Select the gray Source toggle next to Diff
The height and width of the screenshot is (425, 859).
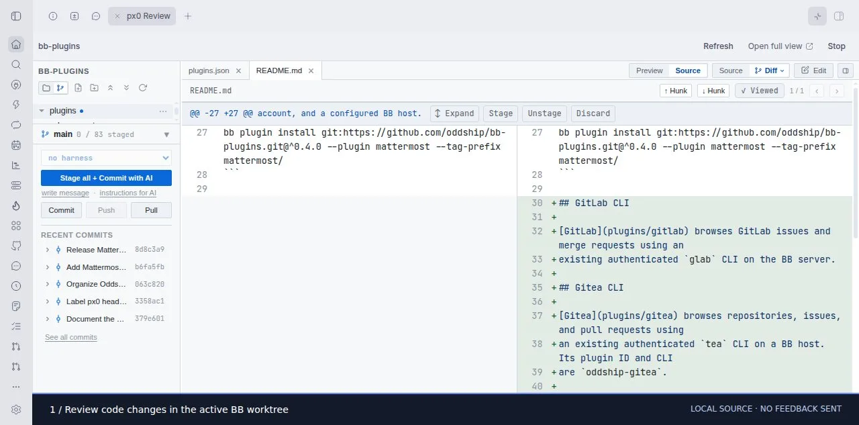pos(731,70)
